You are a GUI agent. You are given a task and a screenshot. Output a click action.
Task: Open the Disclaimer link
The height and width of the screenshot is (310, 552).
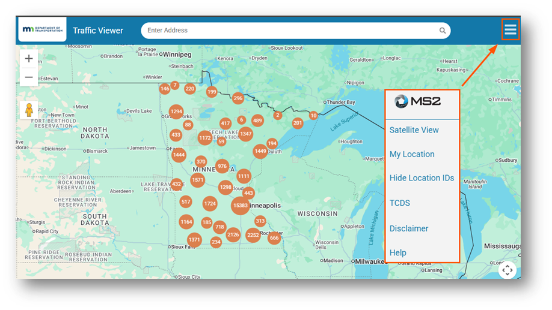pyautogui.click(x=409, y=228)
